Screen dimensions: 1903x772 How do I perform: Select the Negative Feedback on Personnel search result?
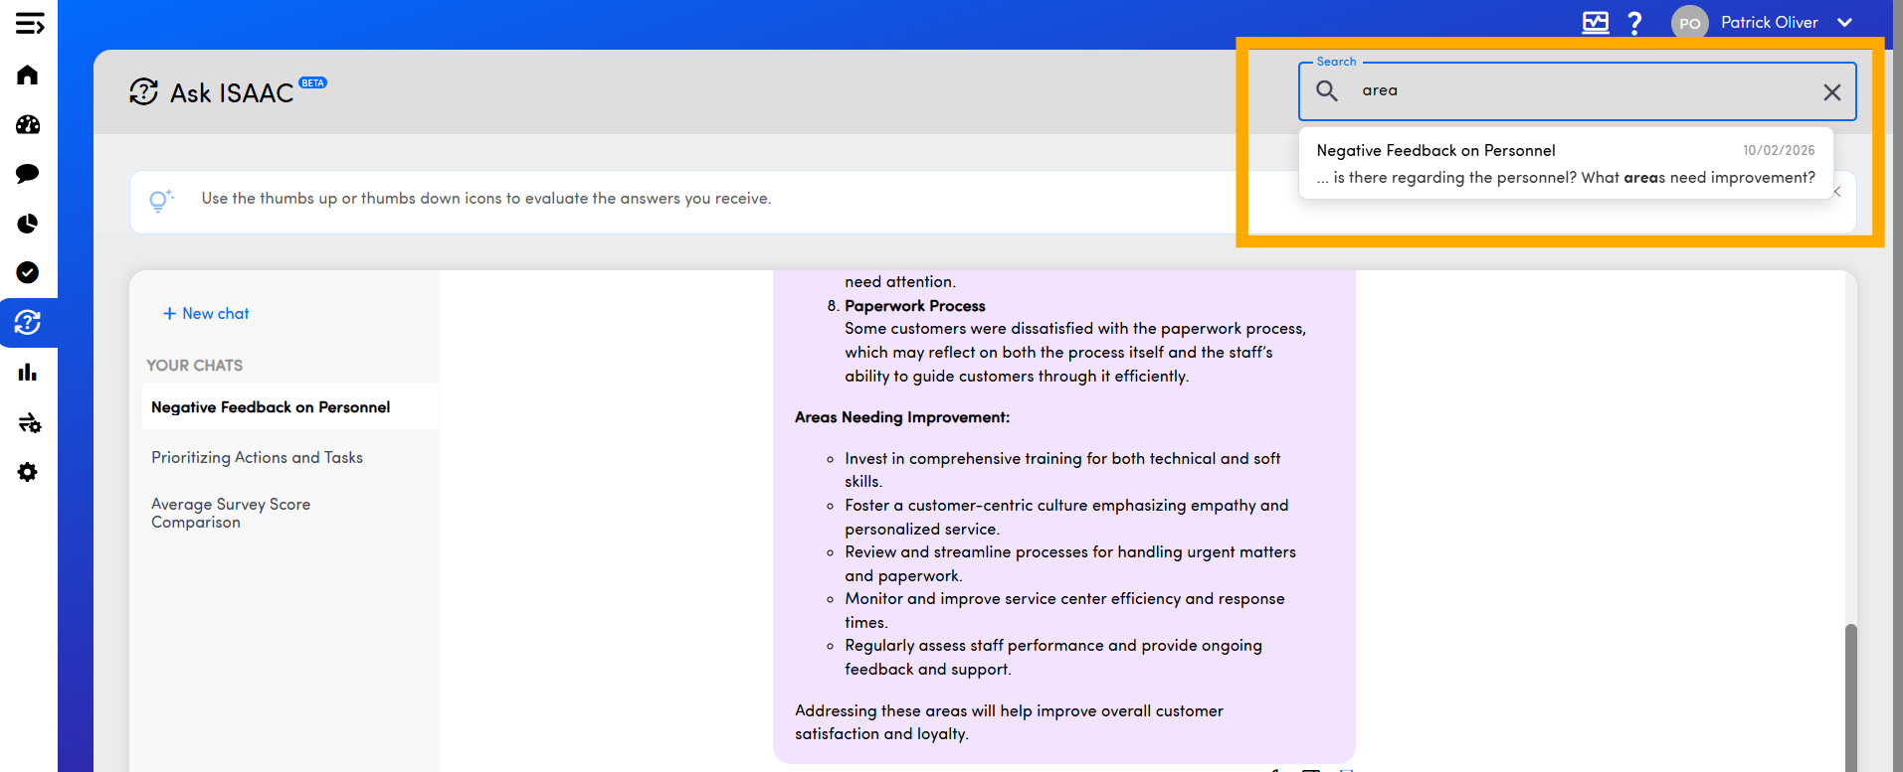(1565, 164)
